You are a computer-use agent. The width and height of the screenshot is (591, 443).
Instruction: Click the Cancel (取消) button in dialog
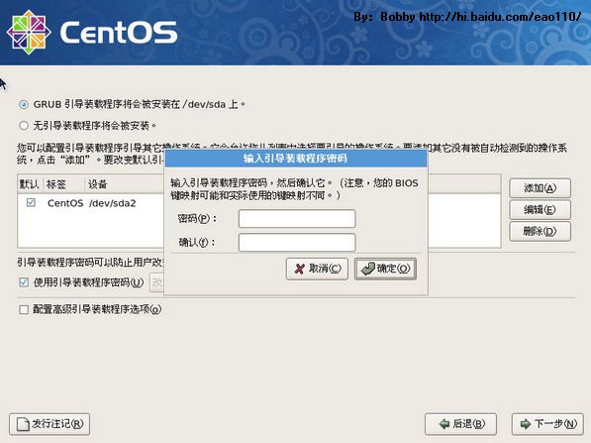pos(317,269)
